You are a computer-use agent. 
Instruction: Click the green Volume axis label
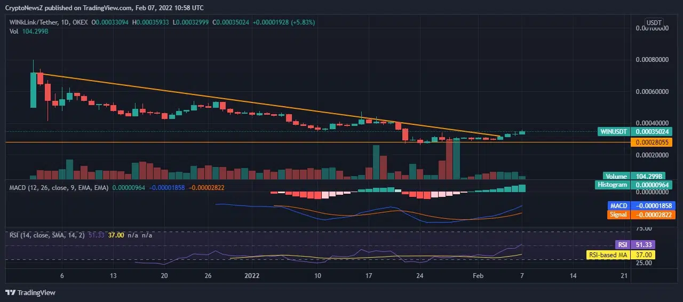(x=616, y=176)
